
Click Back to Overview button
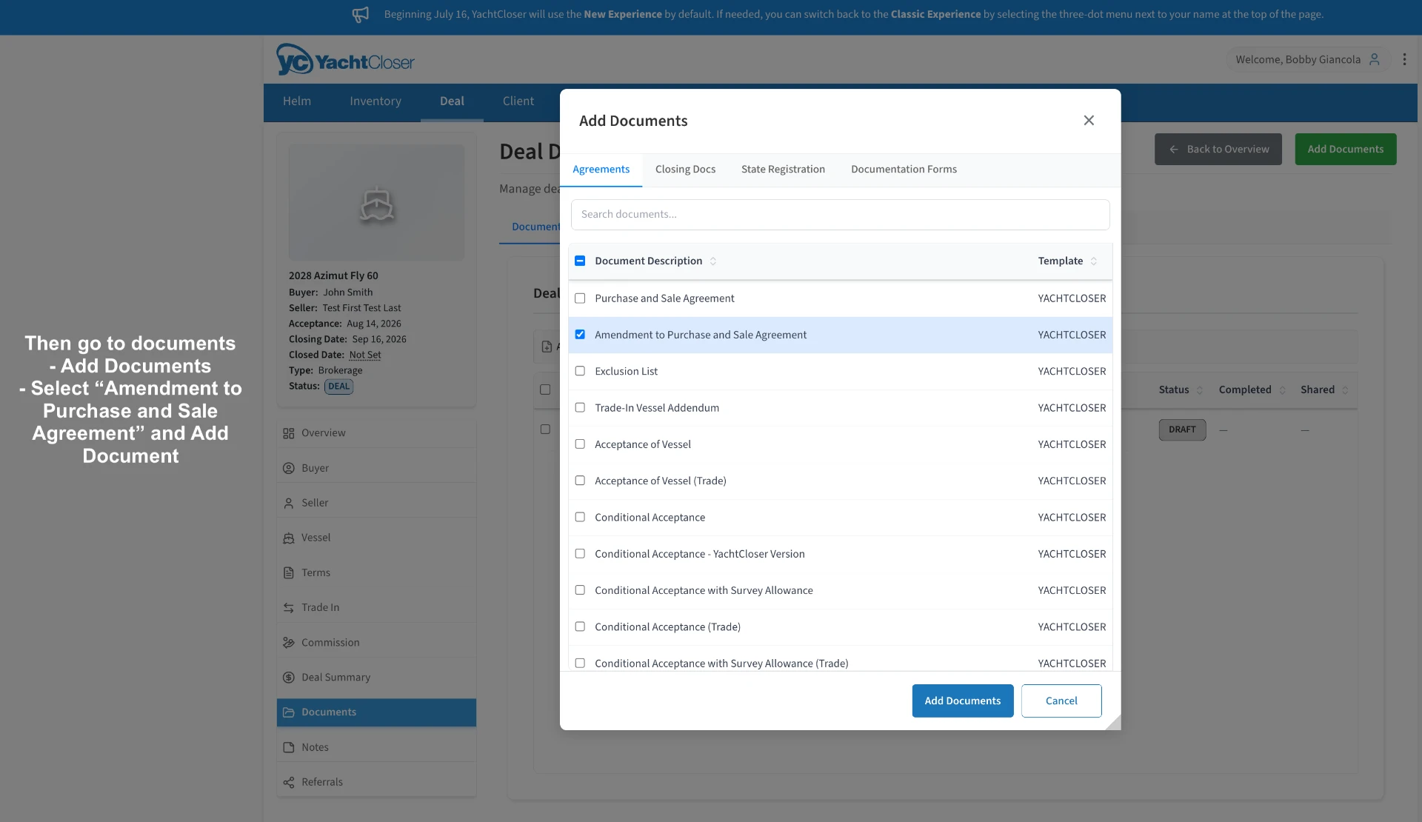(1218, 150)
